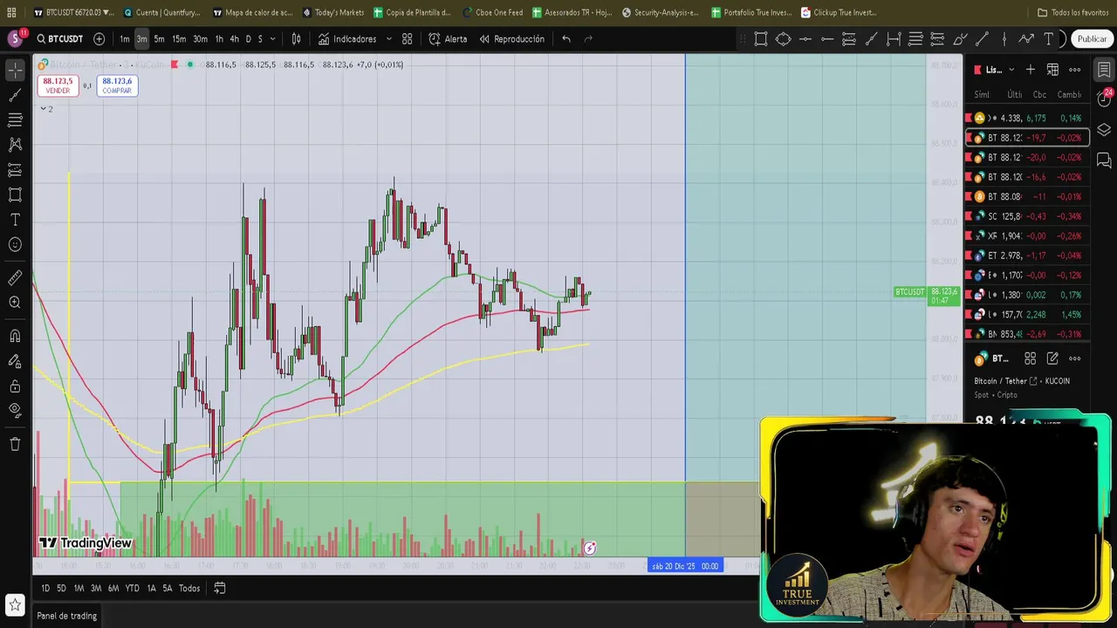Viewport: 1117px width, 628px height.
Task: Open the geometric shapes tool in left sidebar
Action: click(x=15, y=195)
